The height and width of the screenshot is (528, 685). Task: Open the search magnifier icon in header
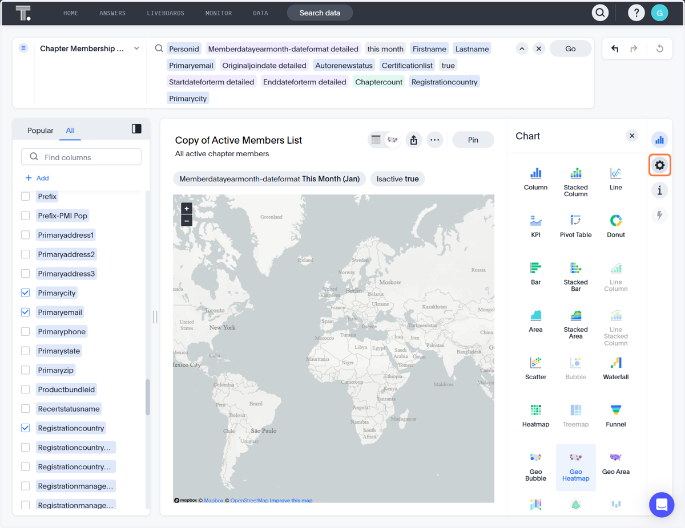[600, 13]
